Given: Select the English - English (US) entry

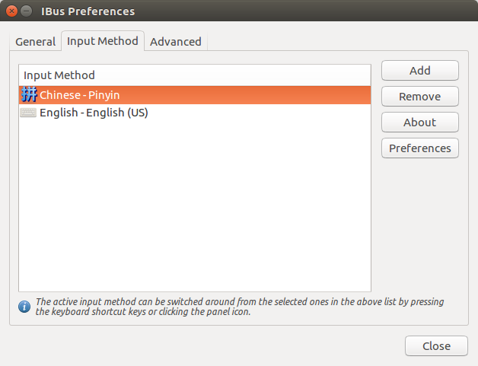Looking at the screenshot, I should pyautogui.click(x=195, y=113).
